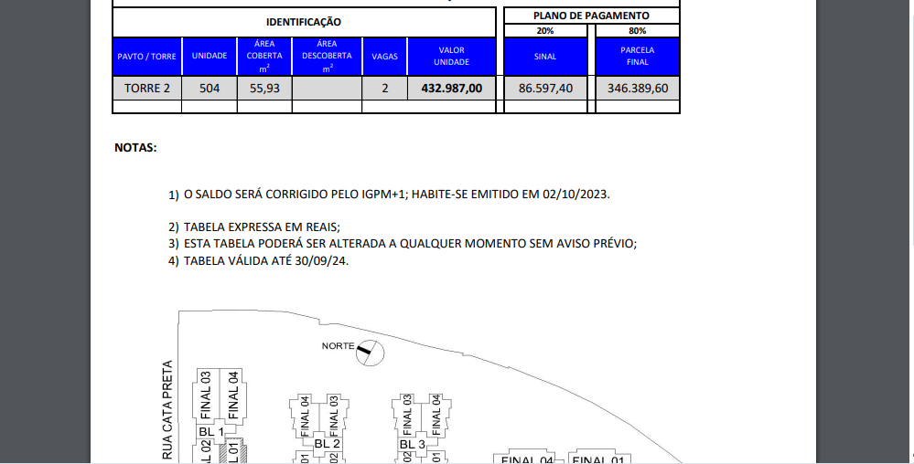
Task: Select the TABELA EXPRESSA EM REAIS note
Action: point(262,227)
